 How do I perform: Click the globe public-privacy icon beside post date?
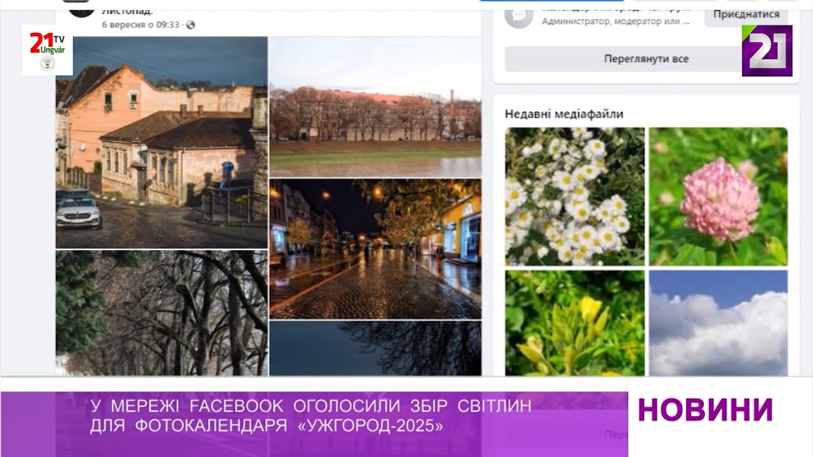tap(191, 25)
